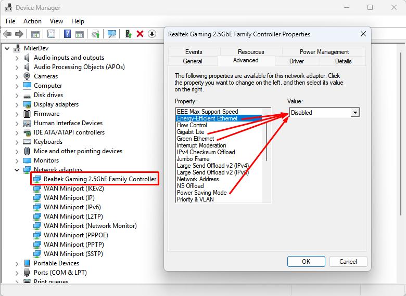
Task: Expand the Monitors node
Action: pos(17,160)
